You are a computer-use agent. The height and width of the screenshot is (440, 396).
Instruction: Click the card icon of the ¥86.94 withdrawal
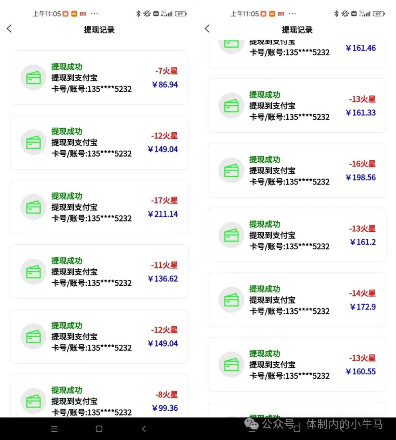33,78
